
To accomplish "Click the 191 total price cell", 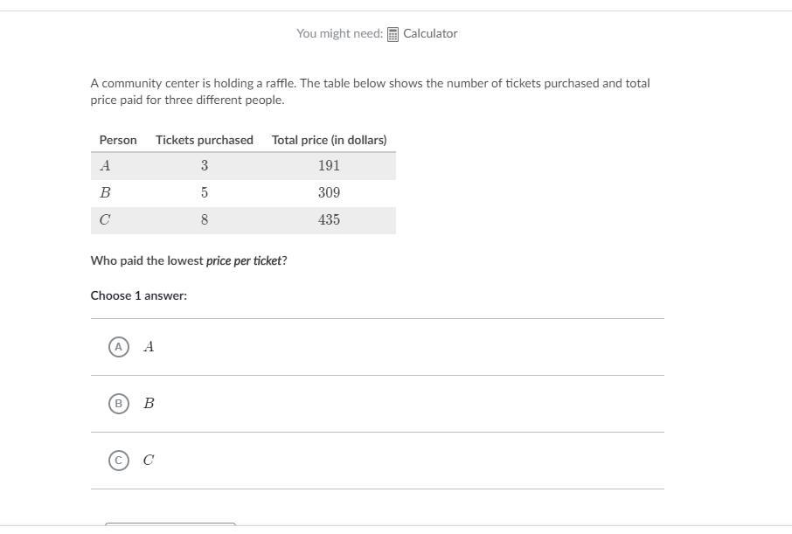I will point(329,166).
